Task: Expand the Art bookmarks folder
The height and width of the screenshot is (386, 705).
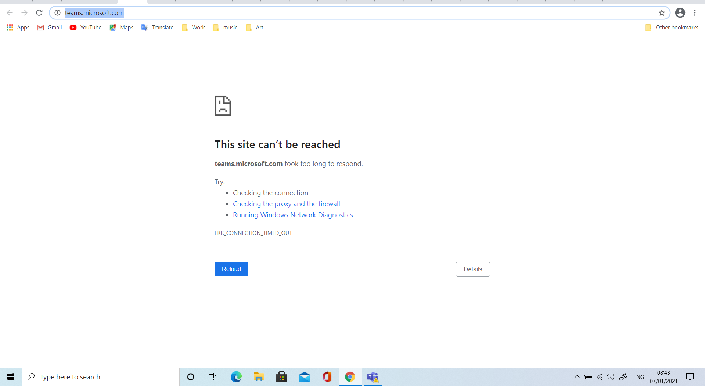Action: click(254, 28)
